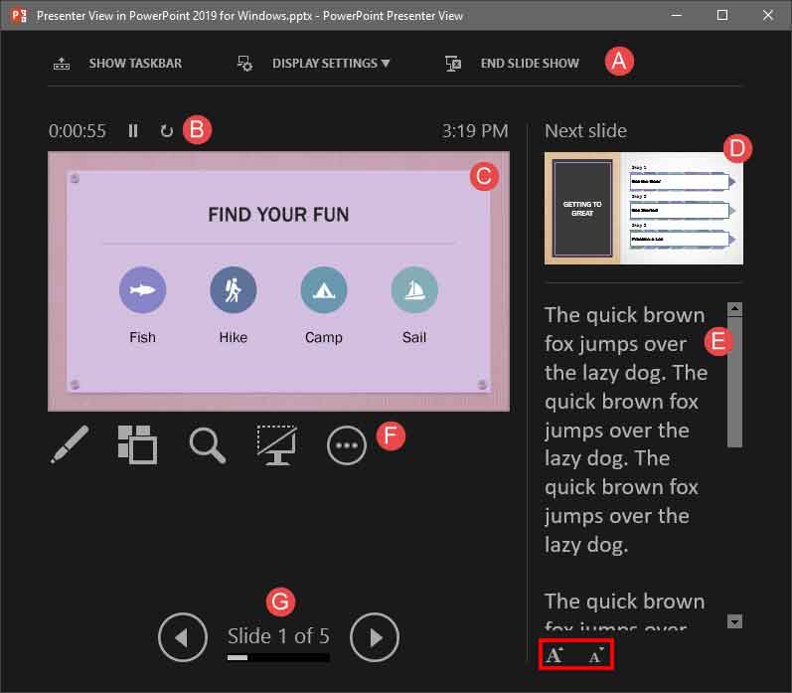This screenshot has height=693, width=792.
Task: Click the current slide preview
Action: click(x=278, y=280)
